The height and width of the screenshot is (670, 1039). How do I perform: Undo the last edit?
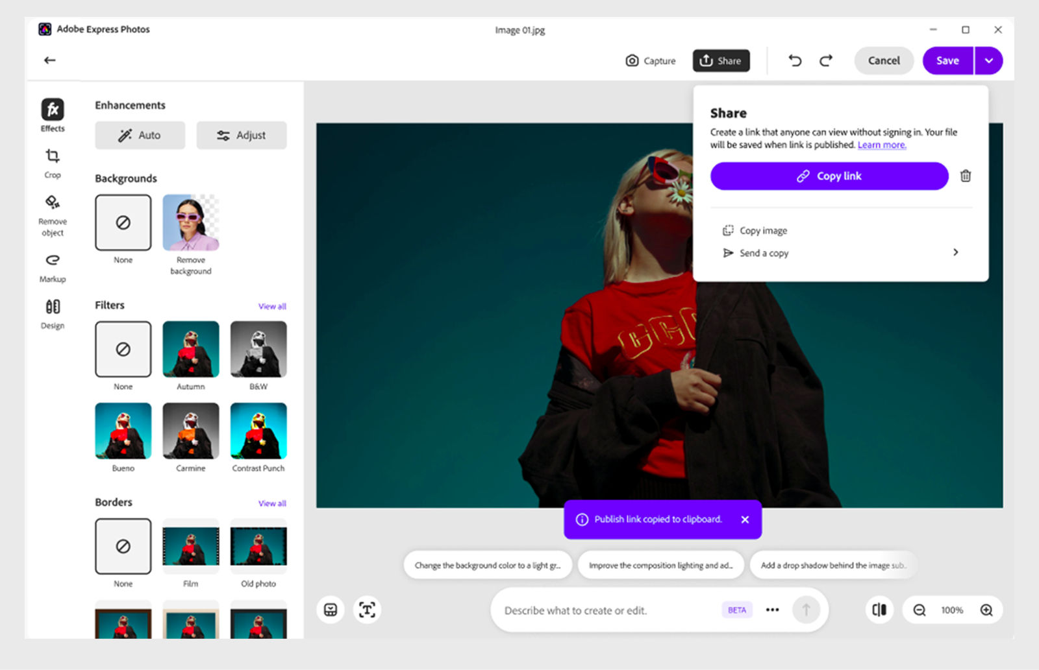tap(795, 60)
